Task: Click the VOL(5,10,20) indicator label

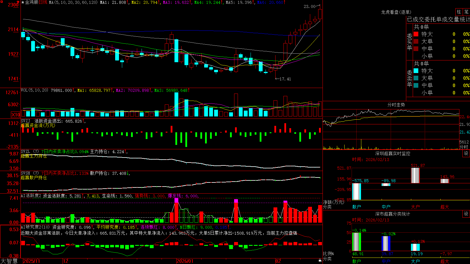Action: coord(34,90)
